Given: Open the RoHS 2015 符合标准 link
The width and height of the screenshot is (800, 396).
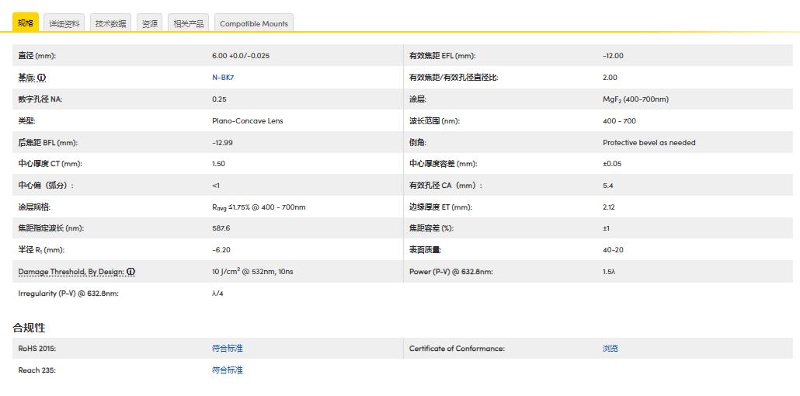Looking at the screenshot, I should tap(228, 349).
